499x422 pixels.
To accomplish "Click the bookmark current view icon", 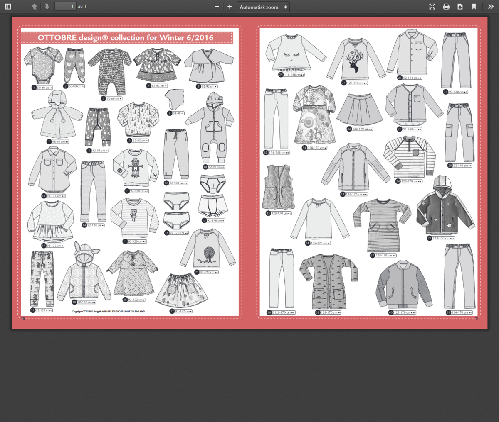I will pyautogui.click(x=474, y=7).
